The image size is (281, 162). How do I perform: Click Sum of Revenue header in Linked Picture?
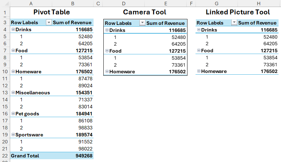point(257,23)
